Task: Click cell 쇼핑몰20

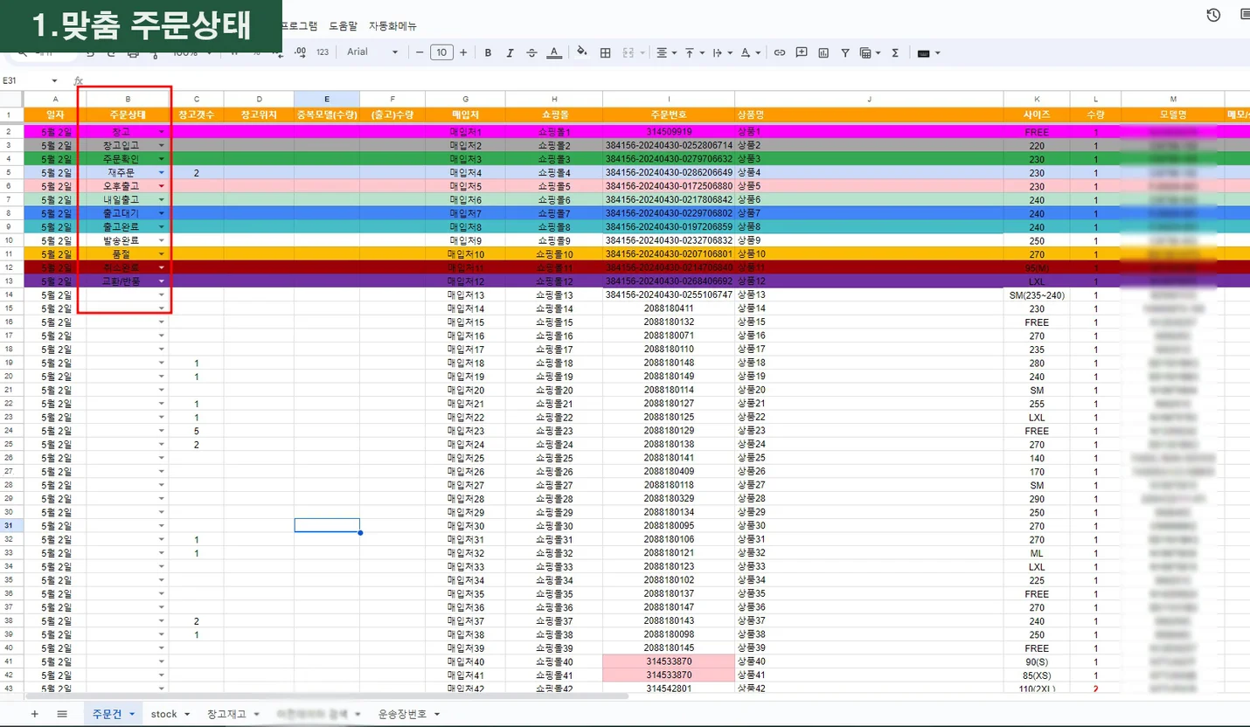Action: (554, 390)
